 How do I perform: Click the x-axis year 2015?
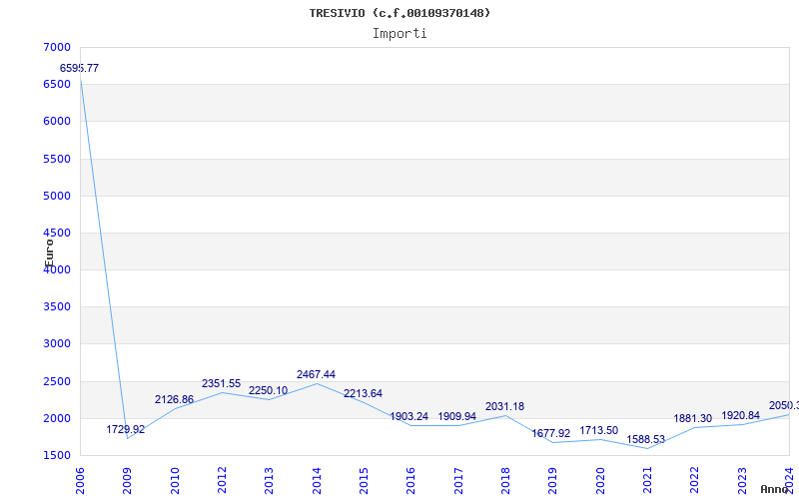click(364, 481)
